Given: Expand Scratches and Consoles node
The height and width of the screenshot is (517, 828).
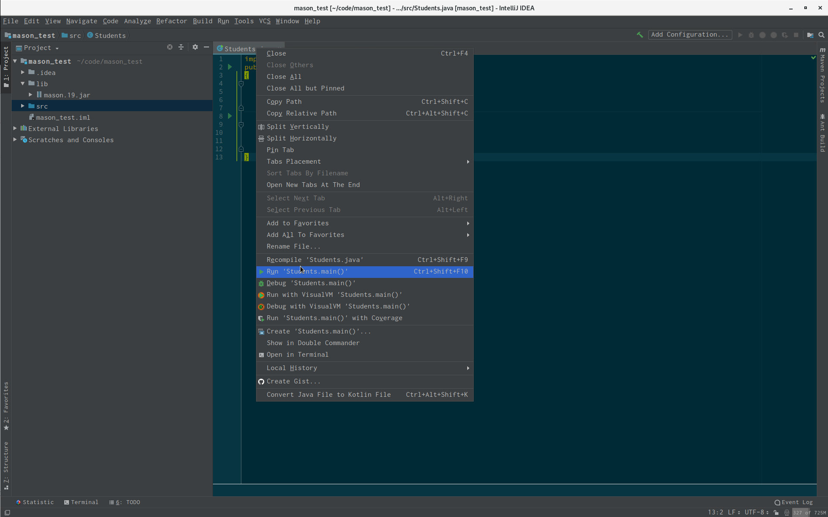Looking at the screenshot, I should [15, 140].
